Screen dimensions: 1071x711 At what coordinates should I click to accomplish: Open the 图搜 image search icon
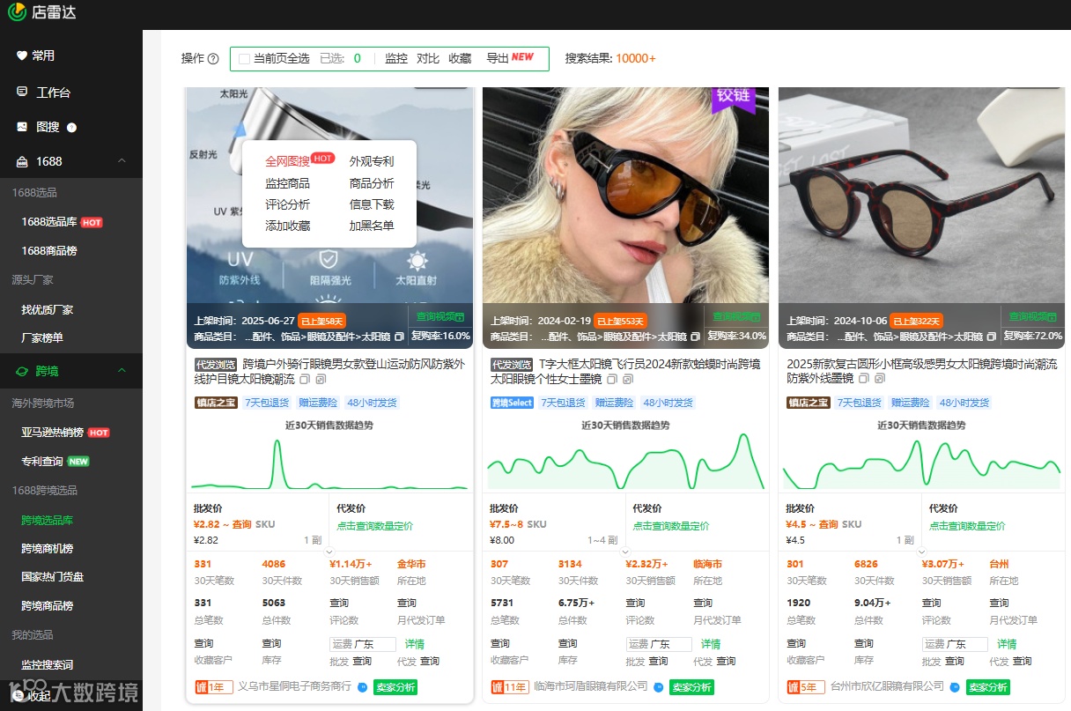tap(22, 127)
